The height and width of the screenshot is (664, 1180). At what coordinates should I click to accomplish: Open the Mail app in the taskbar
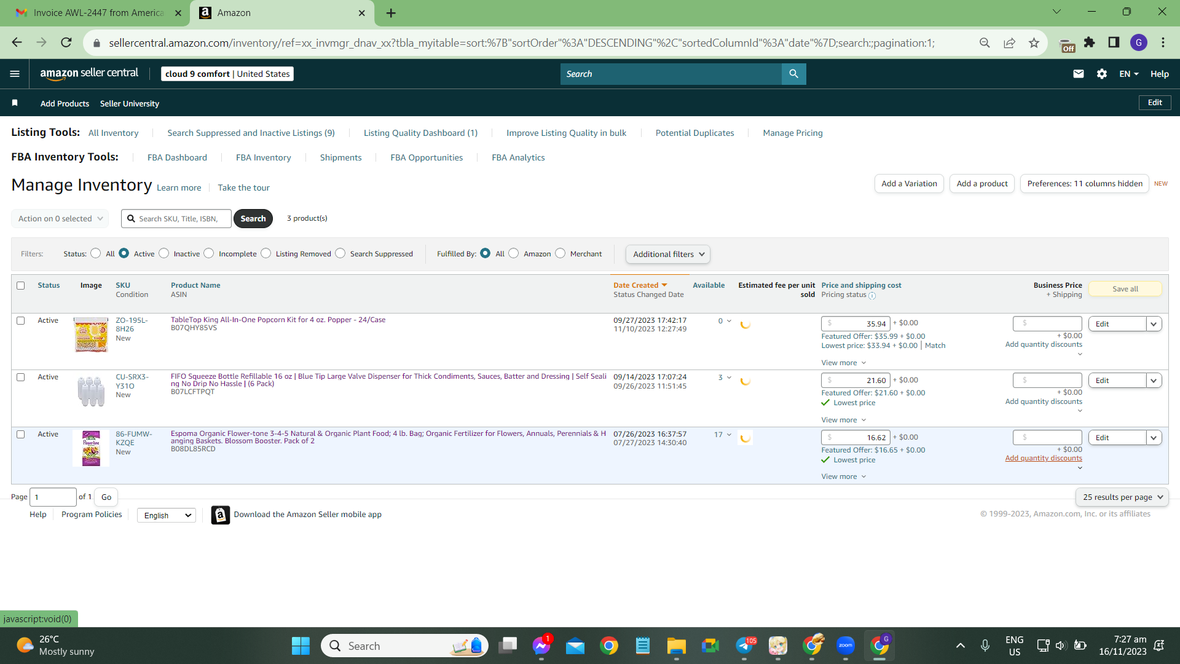point(575,646)
